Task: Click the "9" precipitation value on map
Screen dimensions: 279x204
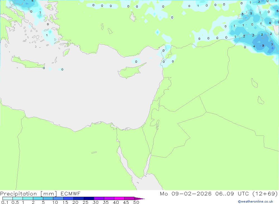Action: coord(263,46)
